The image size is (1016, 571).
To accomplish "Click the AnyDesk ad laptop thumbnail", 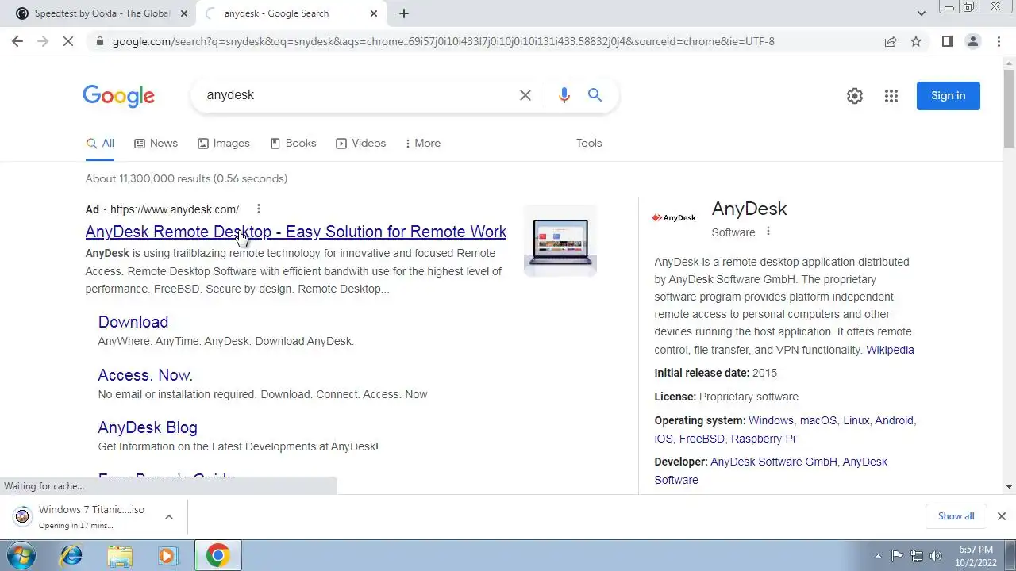I will [560, 241].
